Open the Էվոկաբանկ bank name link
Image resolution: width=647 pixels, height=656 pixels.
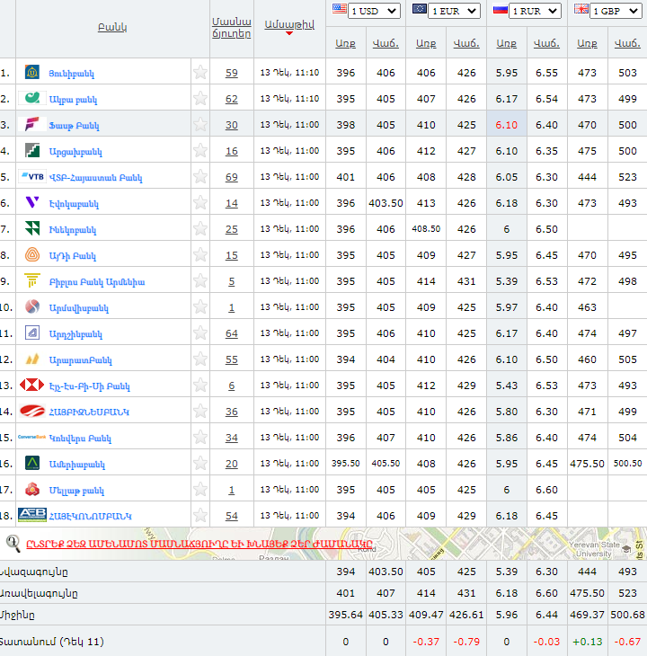[74, 204]
